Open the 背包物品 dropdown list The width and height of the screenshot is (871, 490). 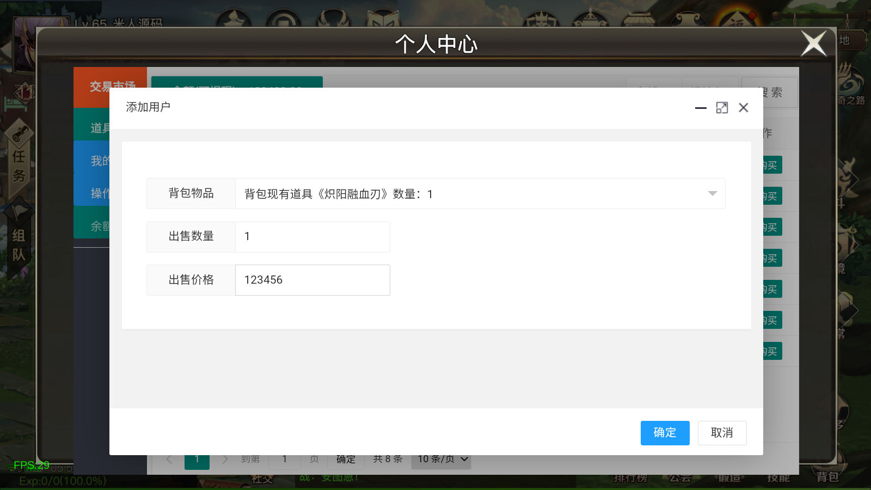coord(480,194)
